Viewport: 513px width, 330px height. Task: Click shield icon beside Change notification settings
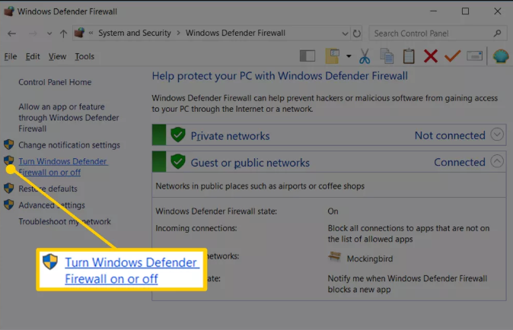[x=9, y=144]
